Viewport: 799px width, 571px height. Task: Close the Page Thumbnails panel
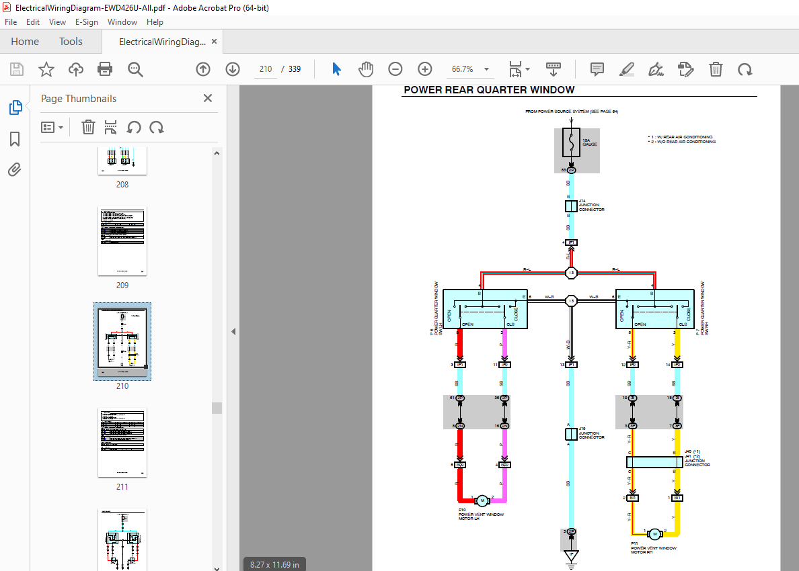pyautogui.click(x=208, y=98)
